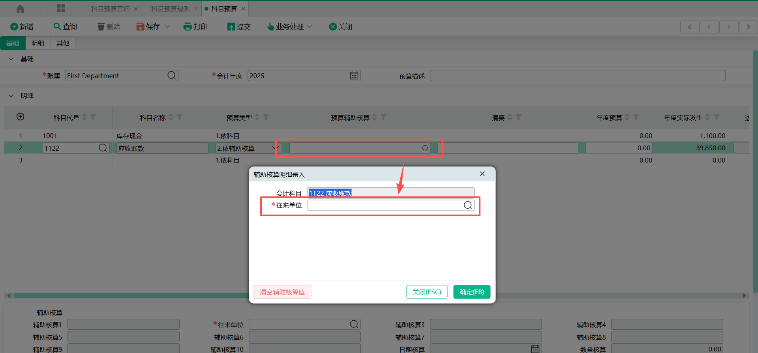Click the 提交 submit toolbar button
The width and height of the screenshot is (758, 353).
[x=239, y=26]
